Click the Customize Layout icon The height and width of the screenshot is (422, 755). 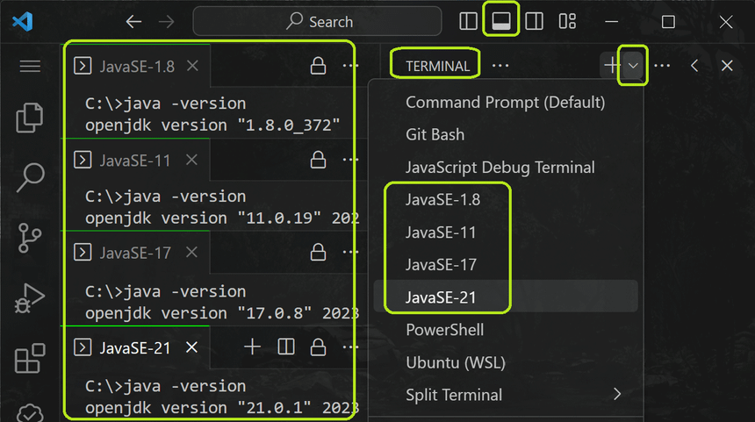click(x=568, y=22)
